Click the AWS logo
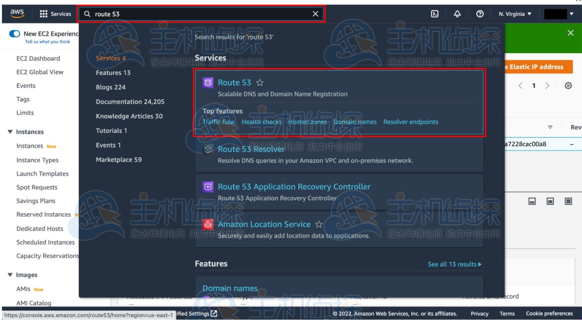582x320 pixels. pos(17,13)
